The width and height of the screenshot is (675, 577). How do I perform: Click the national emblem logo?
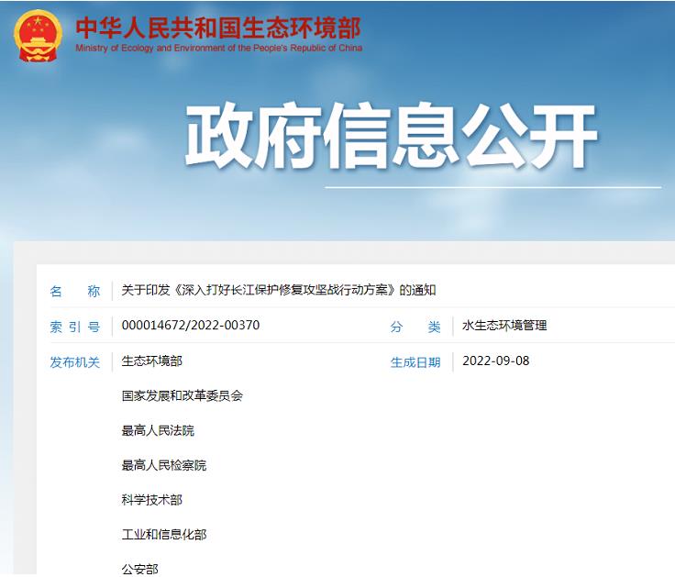click(x=38, y=36)
